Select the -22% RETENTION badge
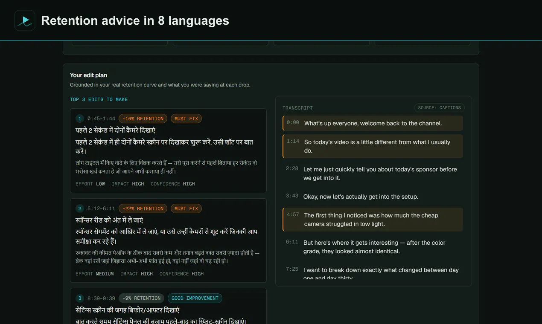 click(x=143, y=208)
